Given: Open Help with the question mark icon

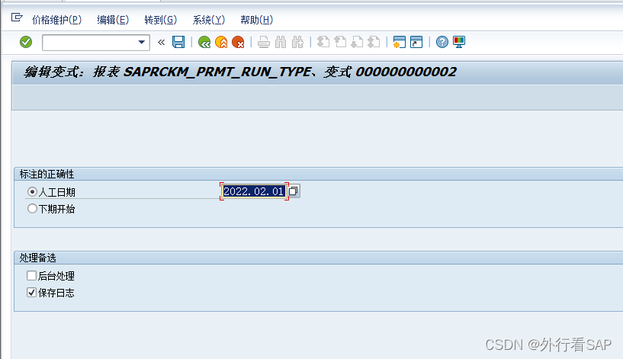Looking at the screenshot, I should (x=442, y=42).
